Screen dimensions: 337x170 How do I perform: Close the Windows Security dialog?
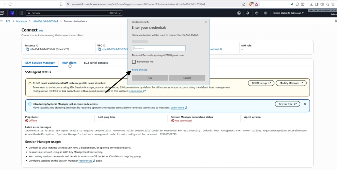pos(206,22)
